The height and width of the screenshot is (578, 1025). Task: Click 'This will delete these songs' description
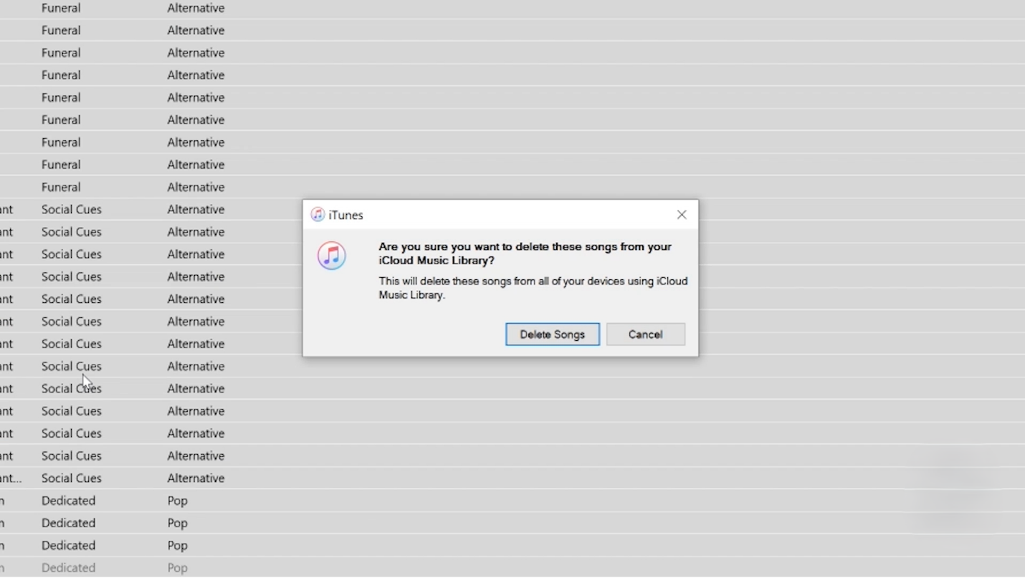pos(533,288)
